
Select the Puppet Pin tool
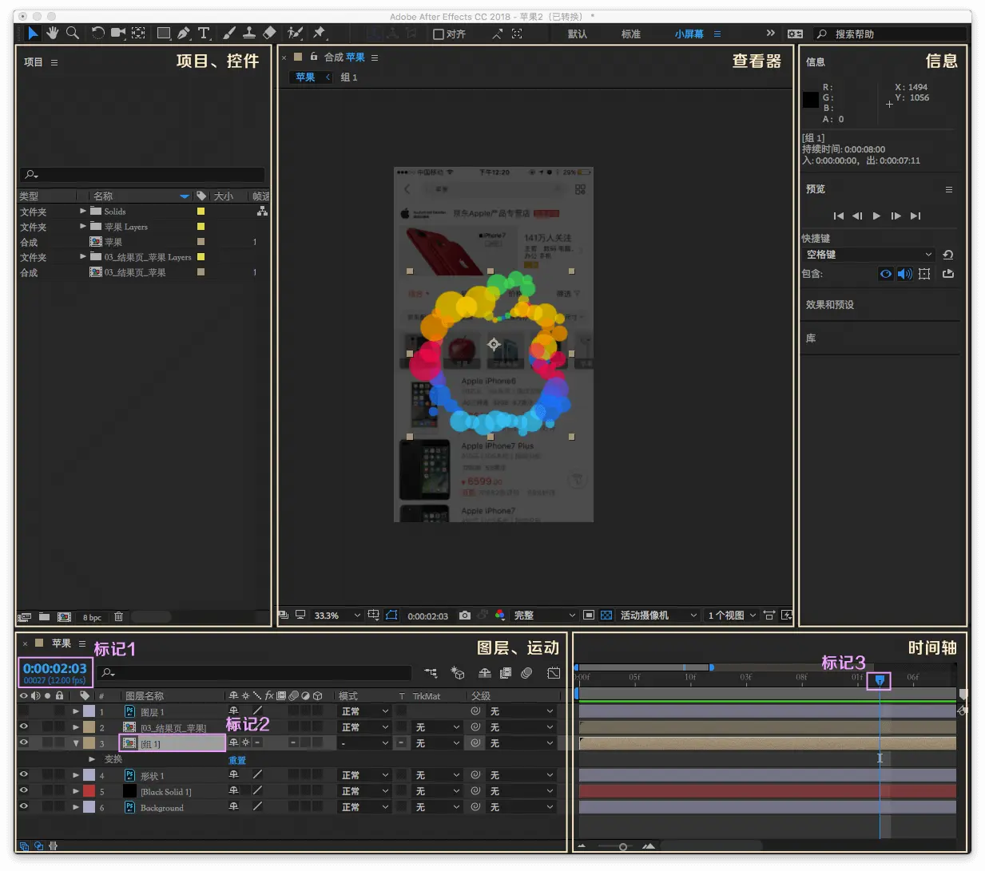click(319, 33)
